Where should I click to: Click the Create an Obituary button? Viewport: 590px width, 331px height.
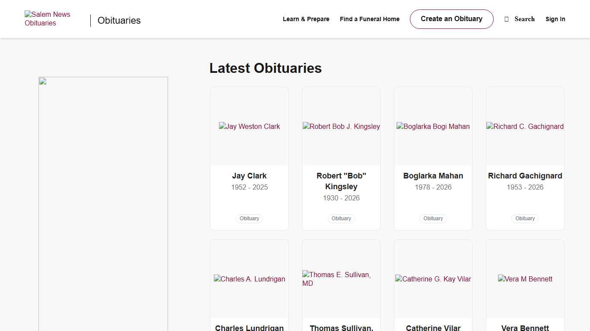point(451,19)
